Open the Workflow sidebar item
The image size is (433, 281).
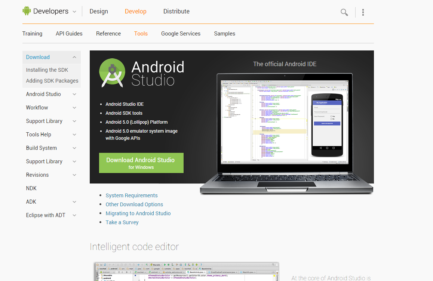[37, 108]
